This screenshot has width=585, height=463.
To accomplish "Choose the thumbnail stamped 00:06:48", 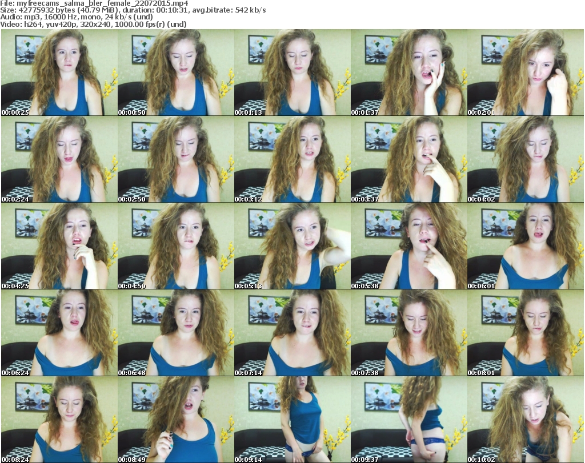I will 176,333.
